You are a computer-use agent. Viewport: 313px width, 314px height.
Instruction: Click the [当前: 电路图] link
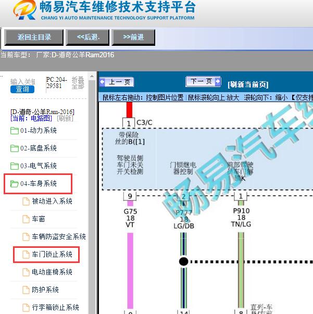31,118
